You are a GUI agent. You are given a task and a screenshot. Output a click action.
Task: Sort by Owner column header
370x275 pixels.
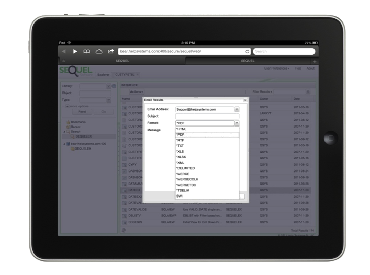pyautogui.click(x=264, y=99)
